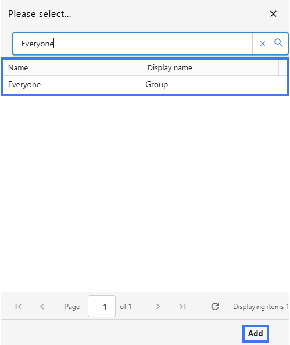
Task: Refresh the results list
Action: click(x=215, y=306)
